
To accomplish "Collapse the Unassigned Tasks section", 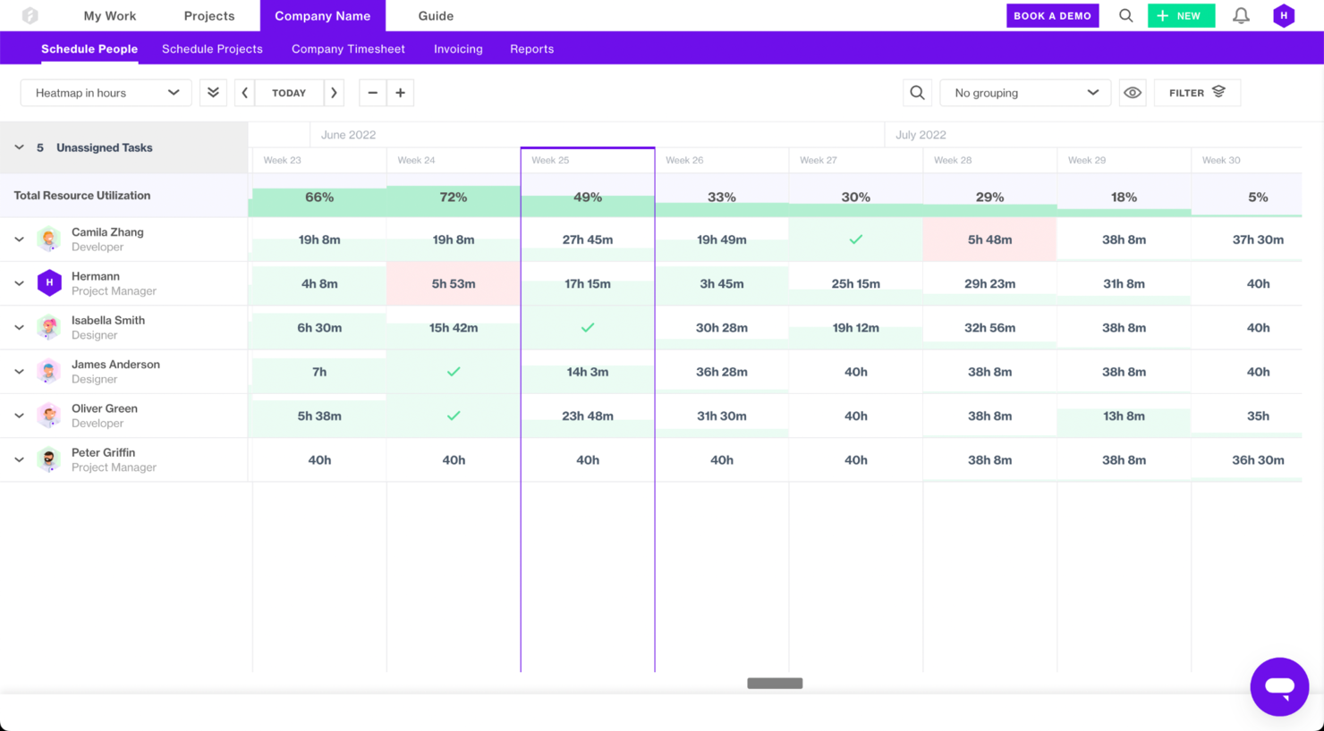I will pos(19,147).
